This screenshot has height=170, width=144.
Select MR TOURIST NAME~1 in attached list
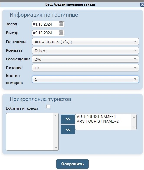[96, 117]
